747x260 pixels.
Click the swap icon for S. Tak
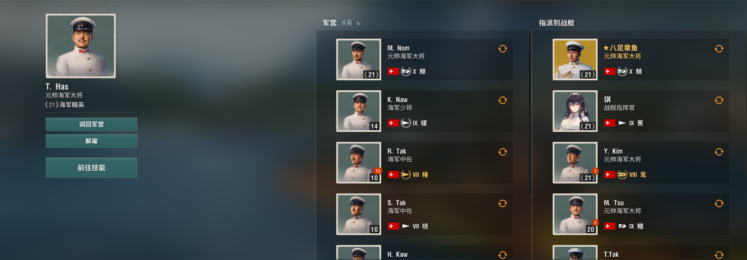tap(502, 203)
